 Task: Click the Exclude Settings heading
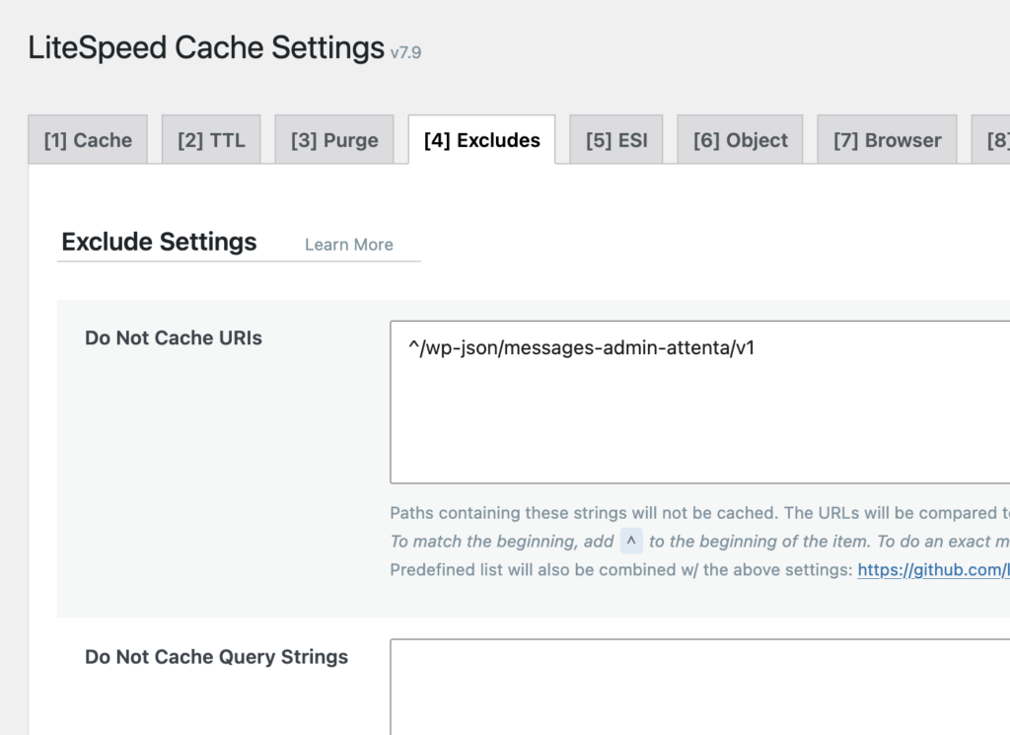[159, 242]
